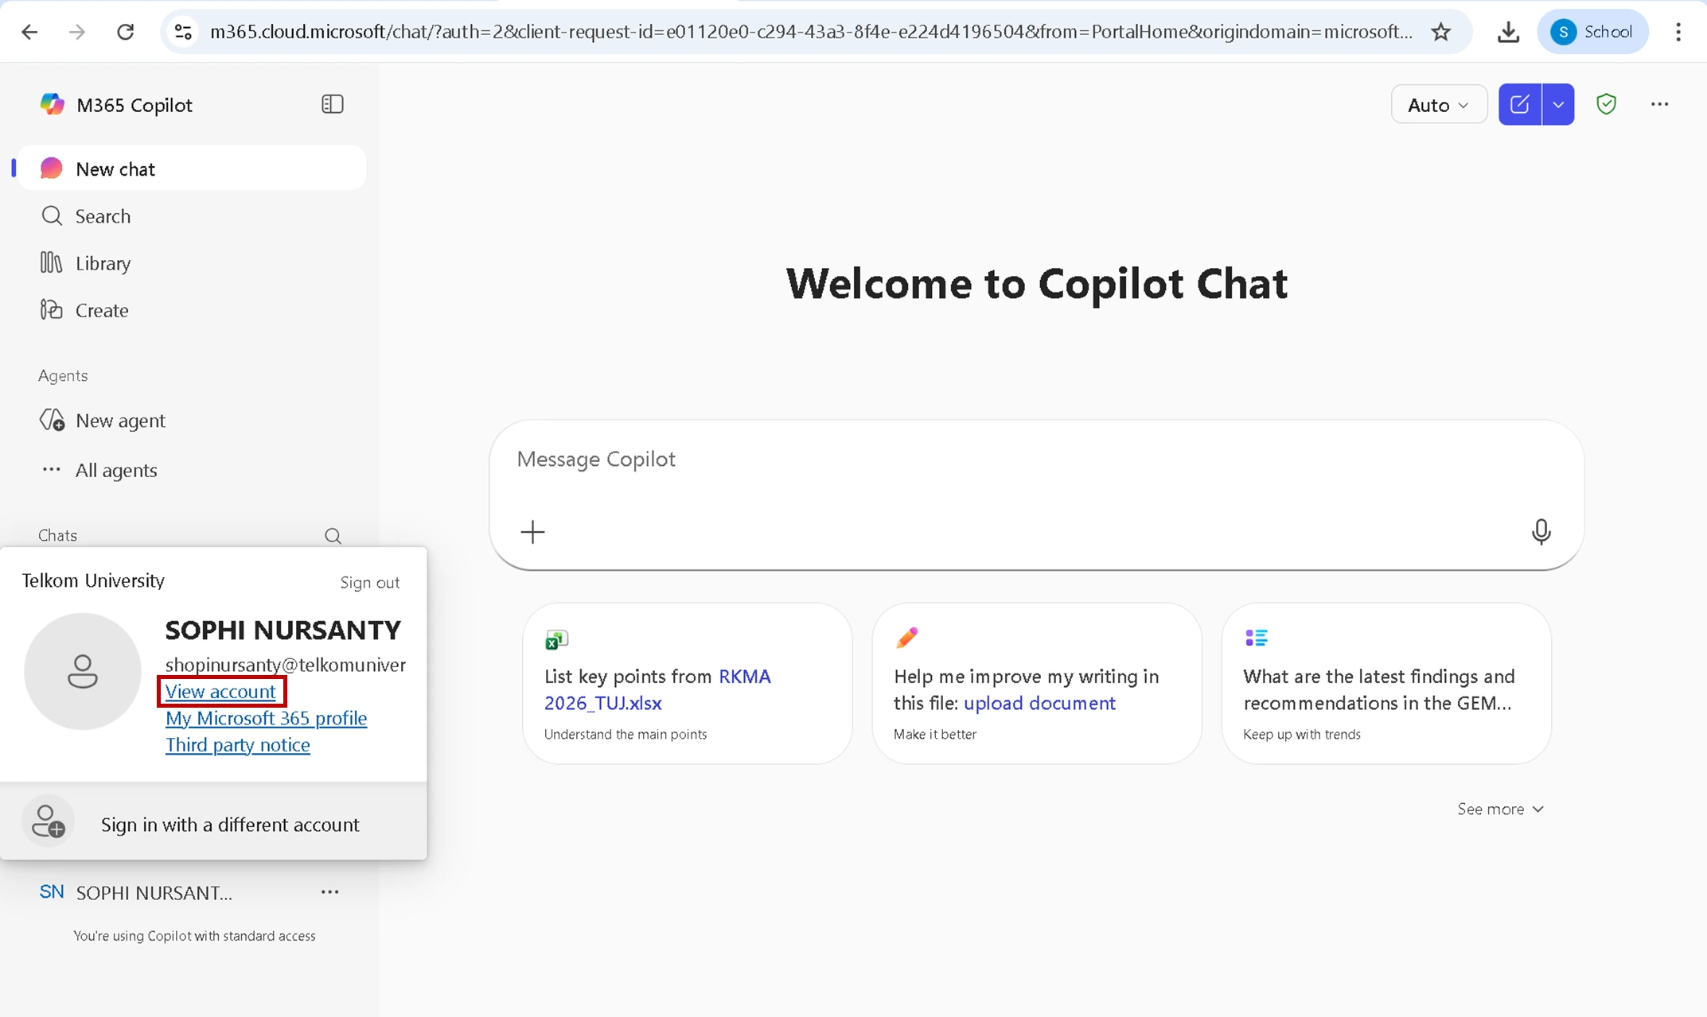This screenshot has width=1707, height=1017.
Task: Click the green shield protection icon
Action: coord(1606,104)
